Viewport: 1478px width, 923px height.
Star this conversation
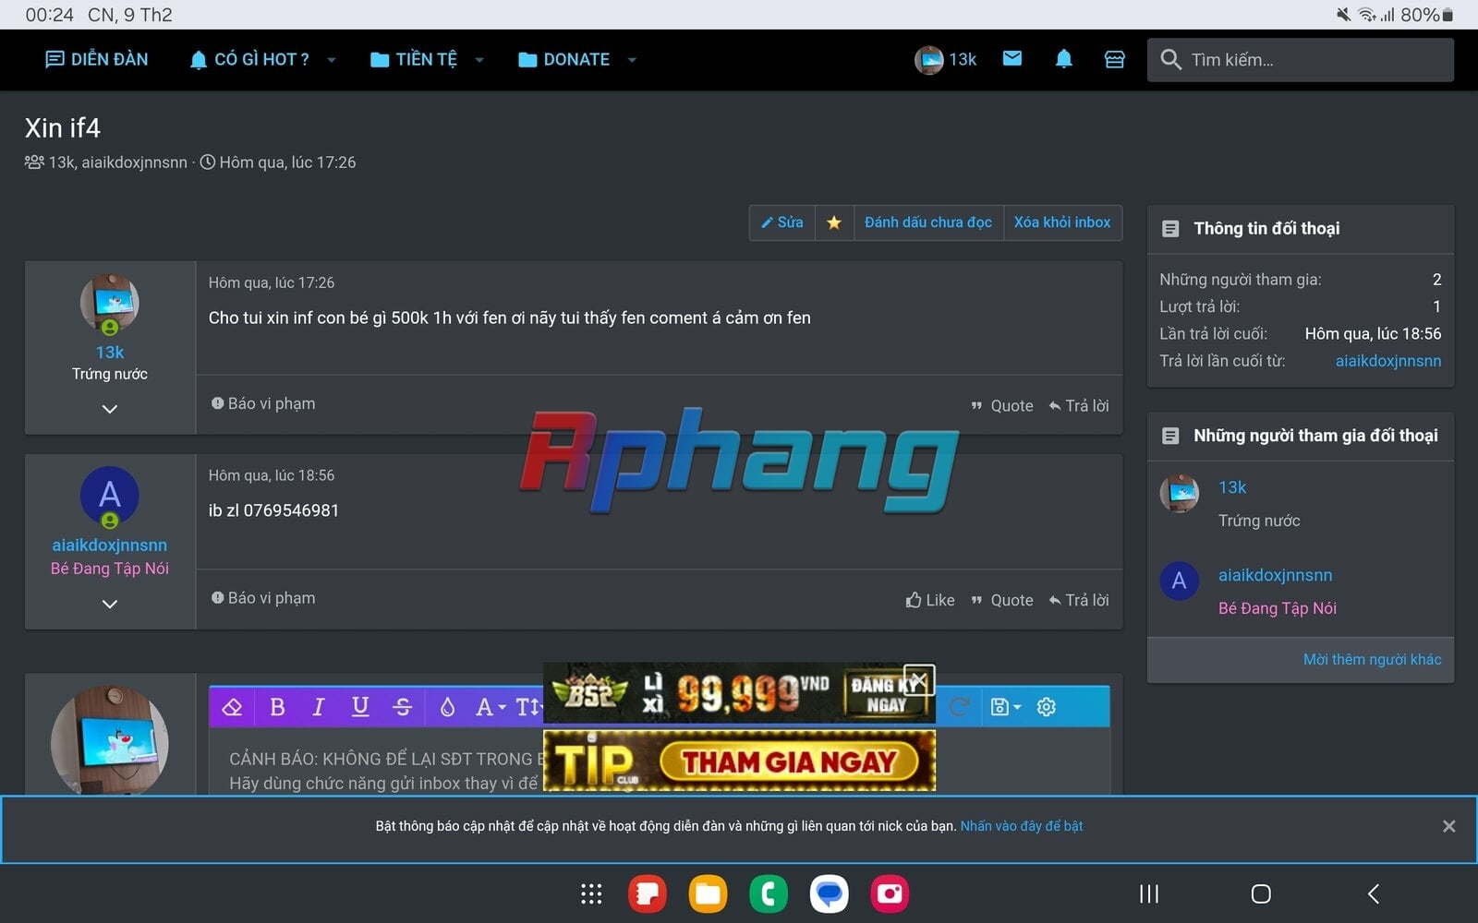tap(834, 222)
